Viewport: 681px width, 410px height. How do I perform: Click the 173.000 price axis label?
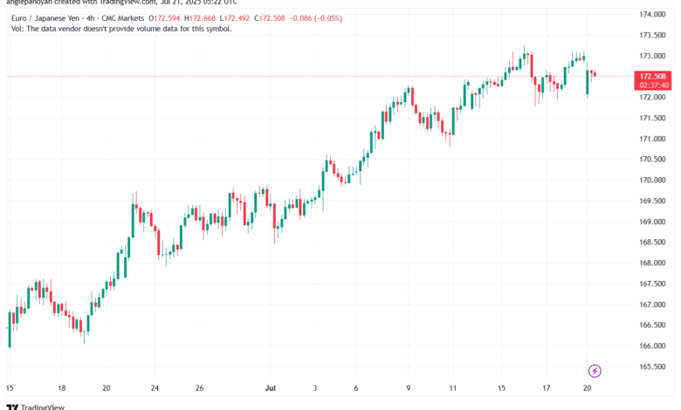pos(652,56)
